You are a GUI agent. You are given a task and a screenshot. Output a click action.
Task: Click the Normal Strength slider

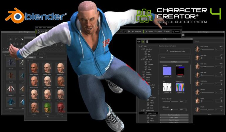coord(170,101)
